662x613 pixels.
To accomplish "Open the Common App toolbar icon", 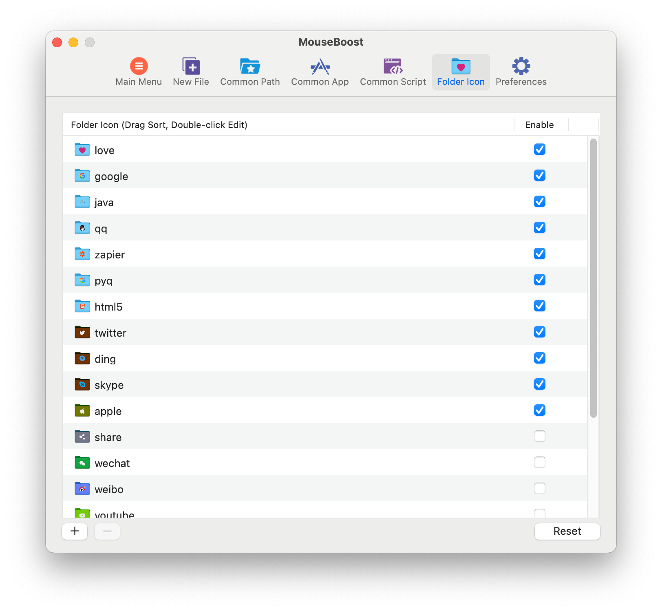I will [x=320, y=66].
